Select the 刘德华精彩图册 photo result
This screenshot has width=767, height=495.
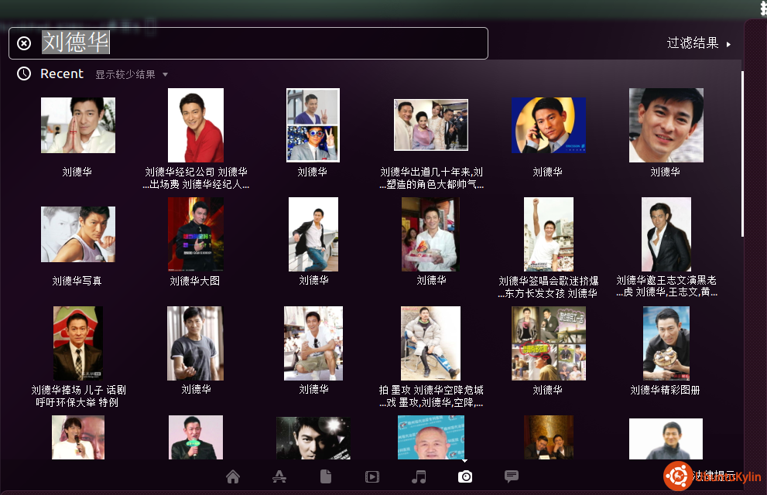coord(666,343)
